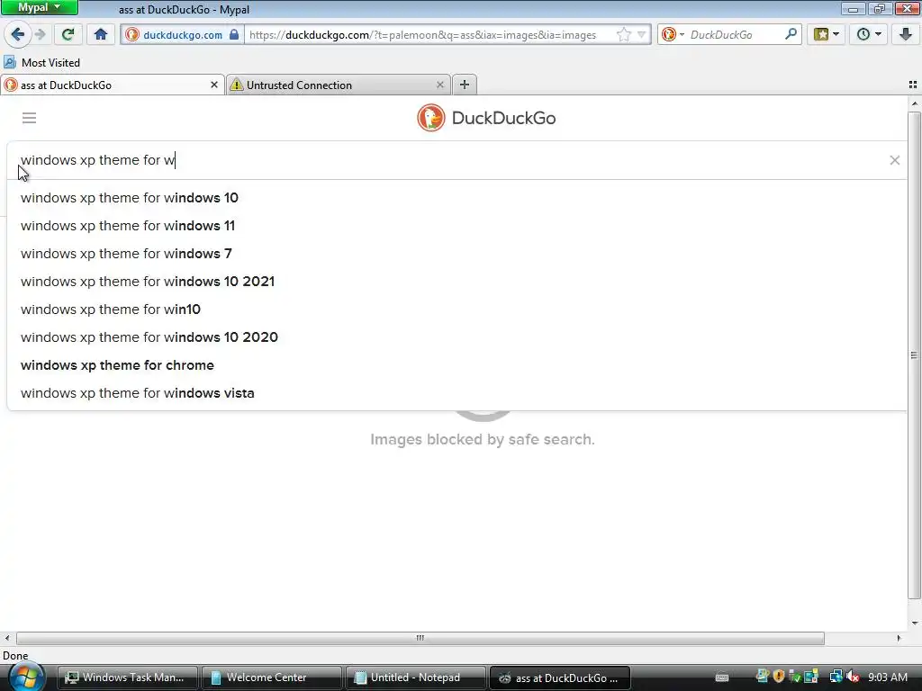Open a new tab with plus button
This screenshot has width=922, height=691.
pyautogui.click(x=465, y=85)
